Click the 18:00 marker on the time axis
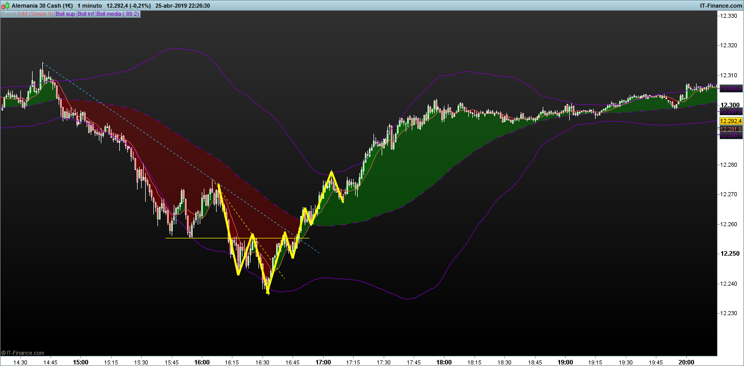The image size is (744, 366). 444,362
